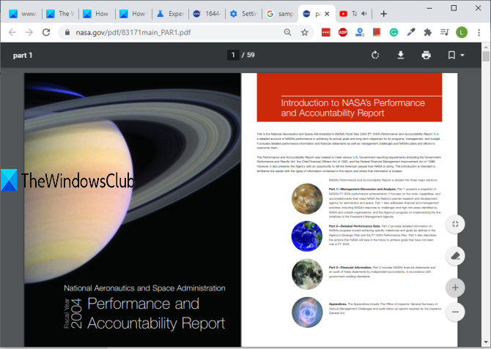Viewport: 491px width, 349px height.
Task: Select the annotation eraser tool button
Action: coord(455,255)
